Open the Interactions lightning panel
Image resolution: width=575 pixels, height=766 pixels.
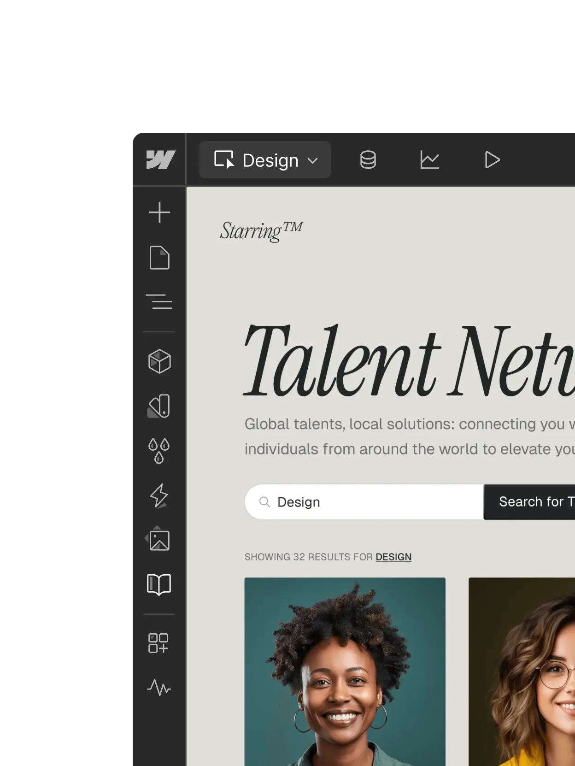pos(159,495)
